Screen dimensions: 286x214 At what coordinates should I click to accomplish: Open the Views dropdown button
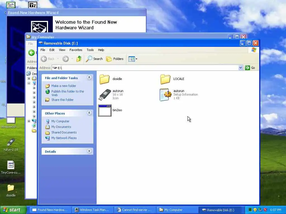point(133,59)
